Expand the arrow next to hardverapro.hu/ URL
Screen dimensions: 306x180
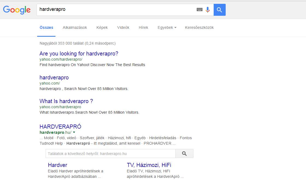tap(74, 132)
